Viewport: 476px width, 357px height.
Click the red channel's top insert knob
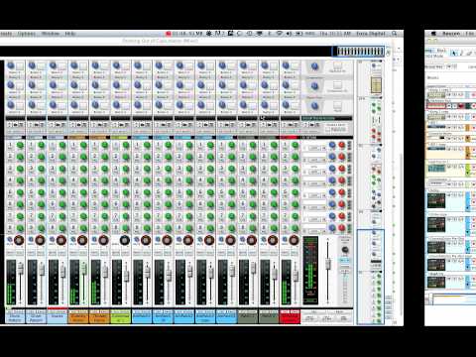(286, 65)
